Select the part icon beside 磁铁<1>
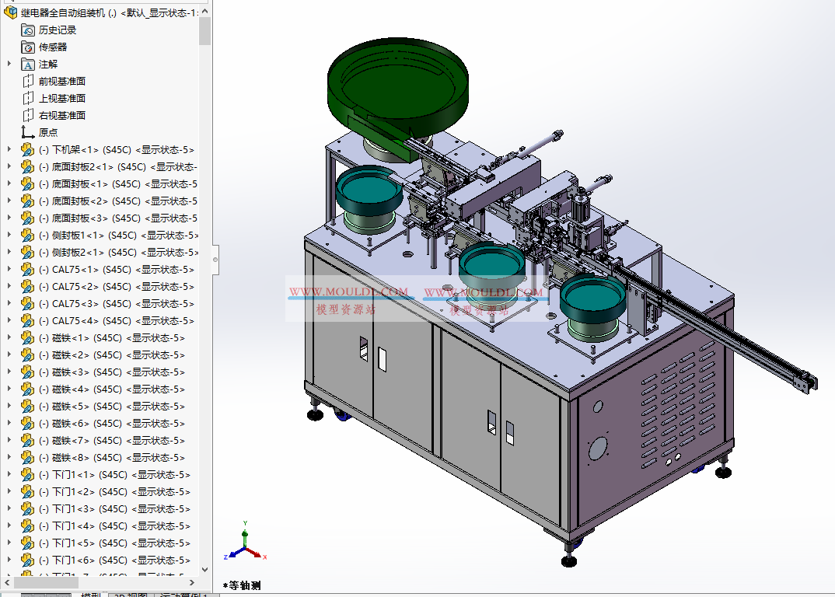This screenshot has height=597, width=835. coord(28,337)
